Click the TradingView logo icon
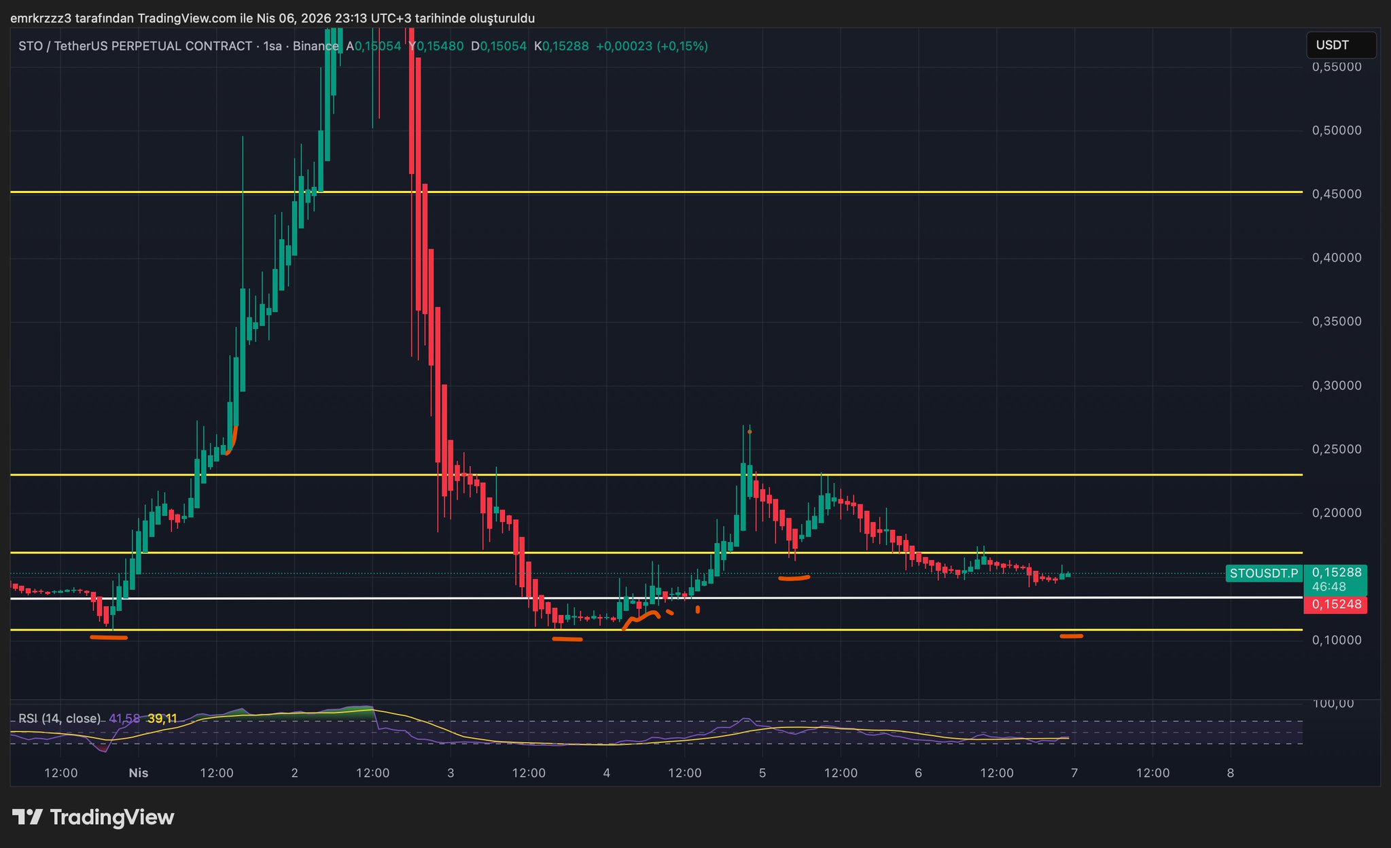 [x=28, y=817]
